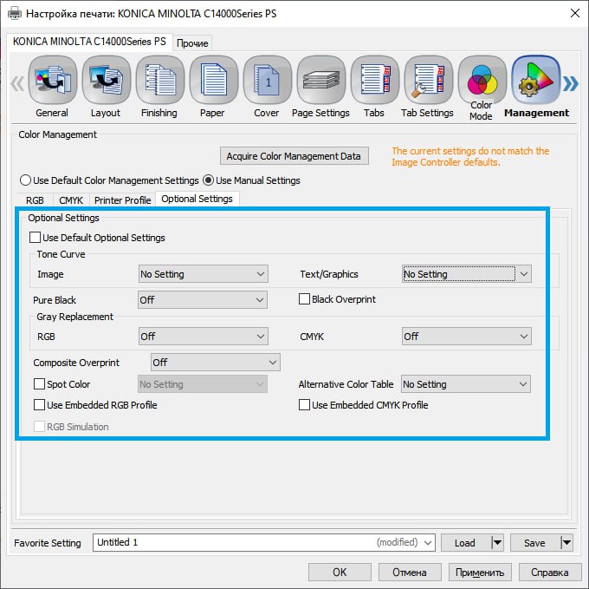Open the General settings icon
The height and width of the screenshot is (589, 589).
click(53, 80)
